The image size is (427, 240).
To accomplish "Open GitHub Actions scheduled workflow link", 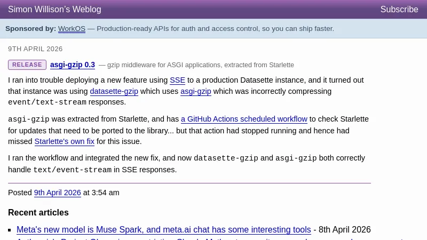I will click(x=244, y=119).
